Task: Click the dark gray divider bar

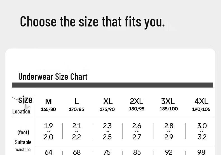Action: (112, 85)
